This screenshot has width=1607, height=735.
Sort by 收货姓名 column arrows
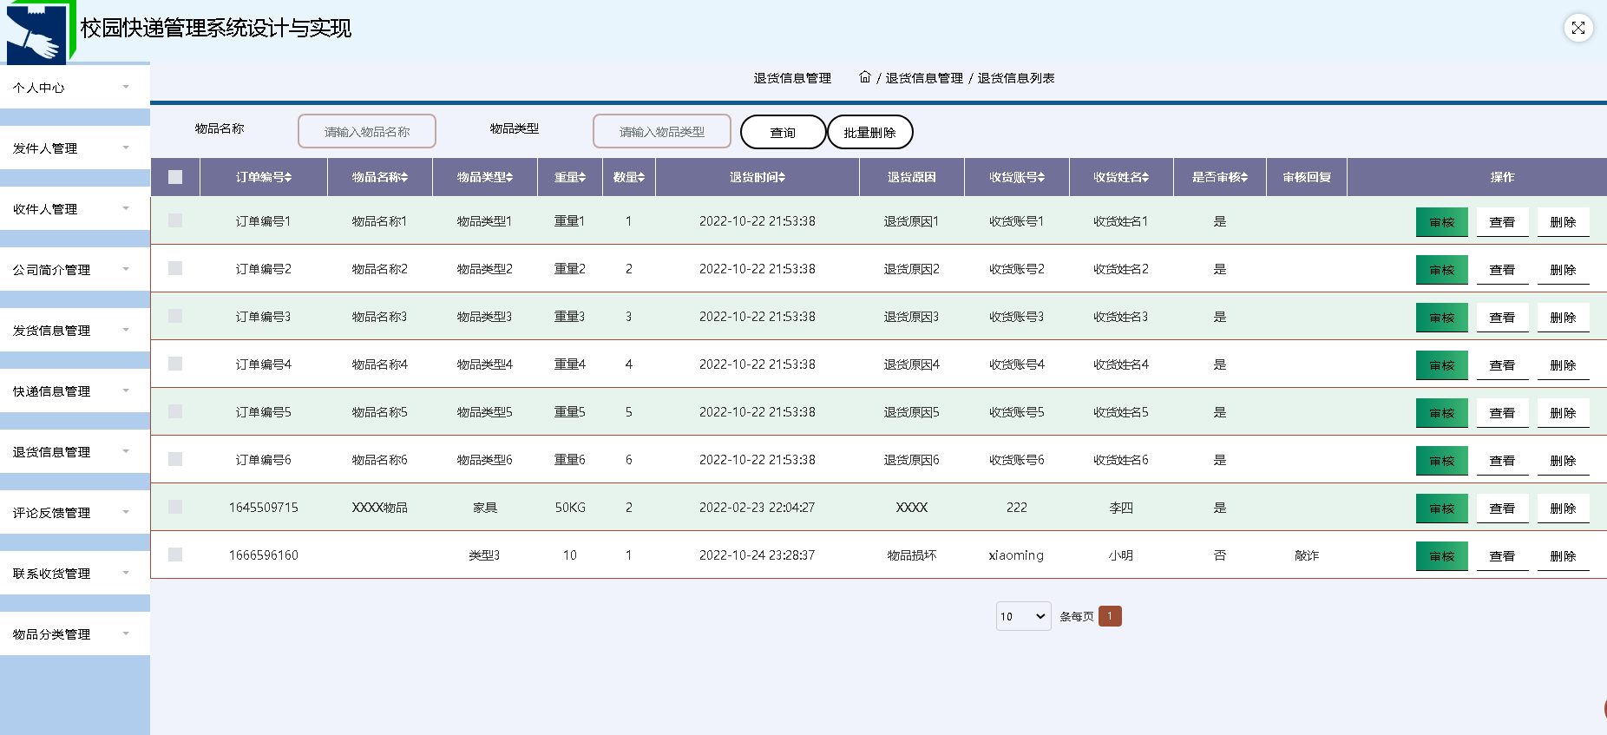[1145, 177]
